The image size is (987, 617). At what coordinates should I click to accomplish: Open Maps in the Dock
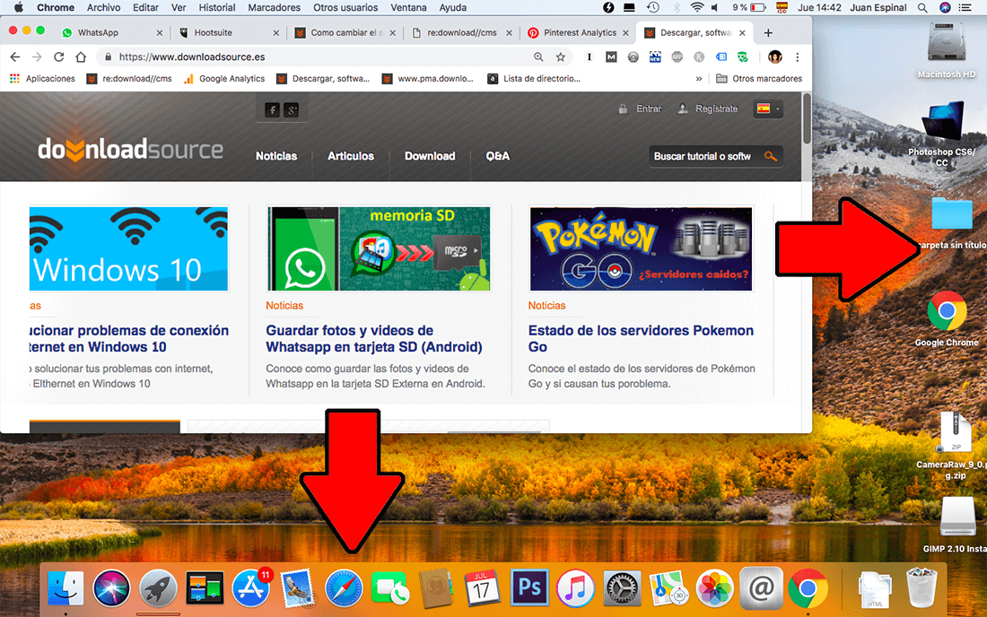[668, 588]
